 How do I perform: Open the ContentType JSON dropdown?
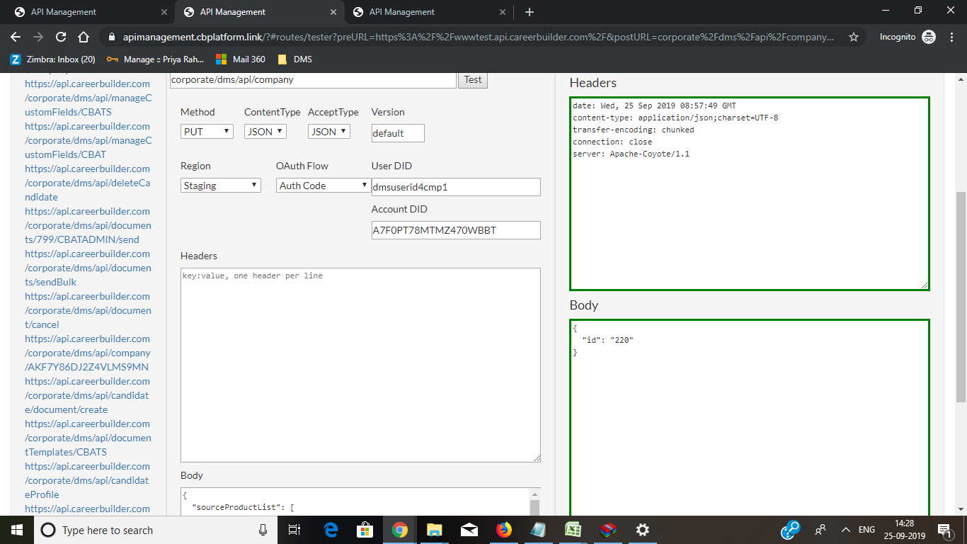265,132
